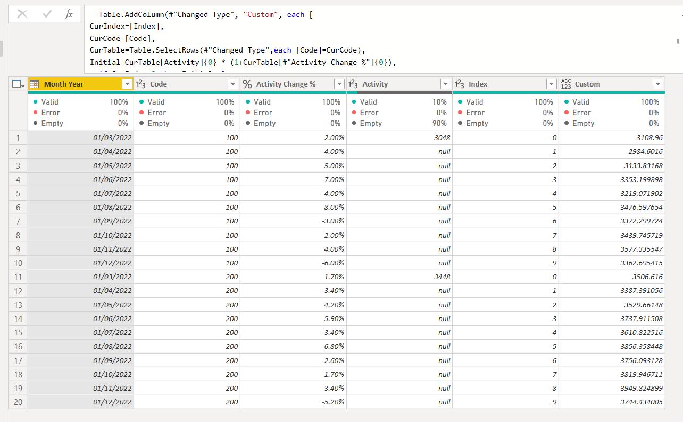
Task: Select the 6.80% cell in Activity Change %
Action: (293, 346)
